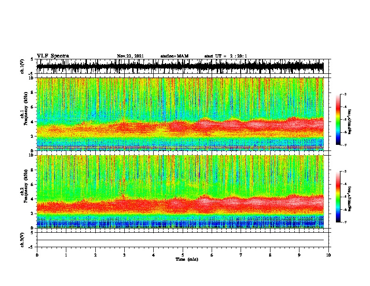This screenshot has width=370, height=286.
Task: Click time axis tick label 8
Action: (x=270, y=255)
